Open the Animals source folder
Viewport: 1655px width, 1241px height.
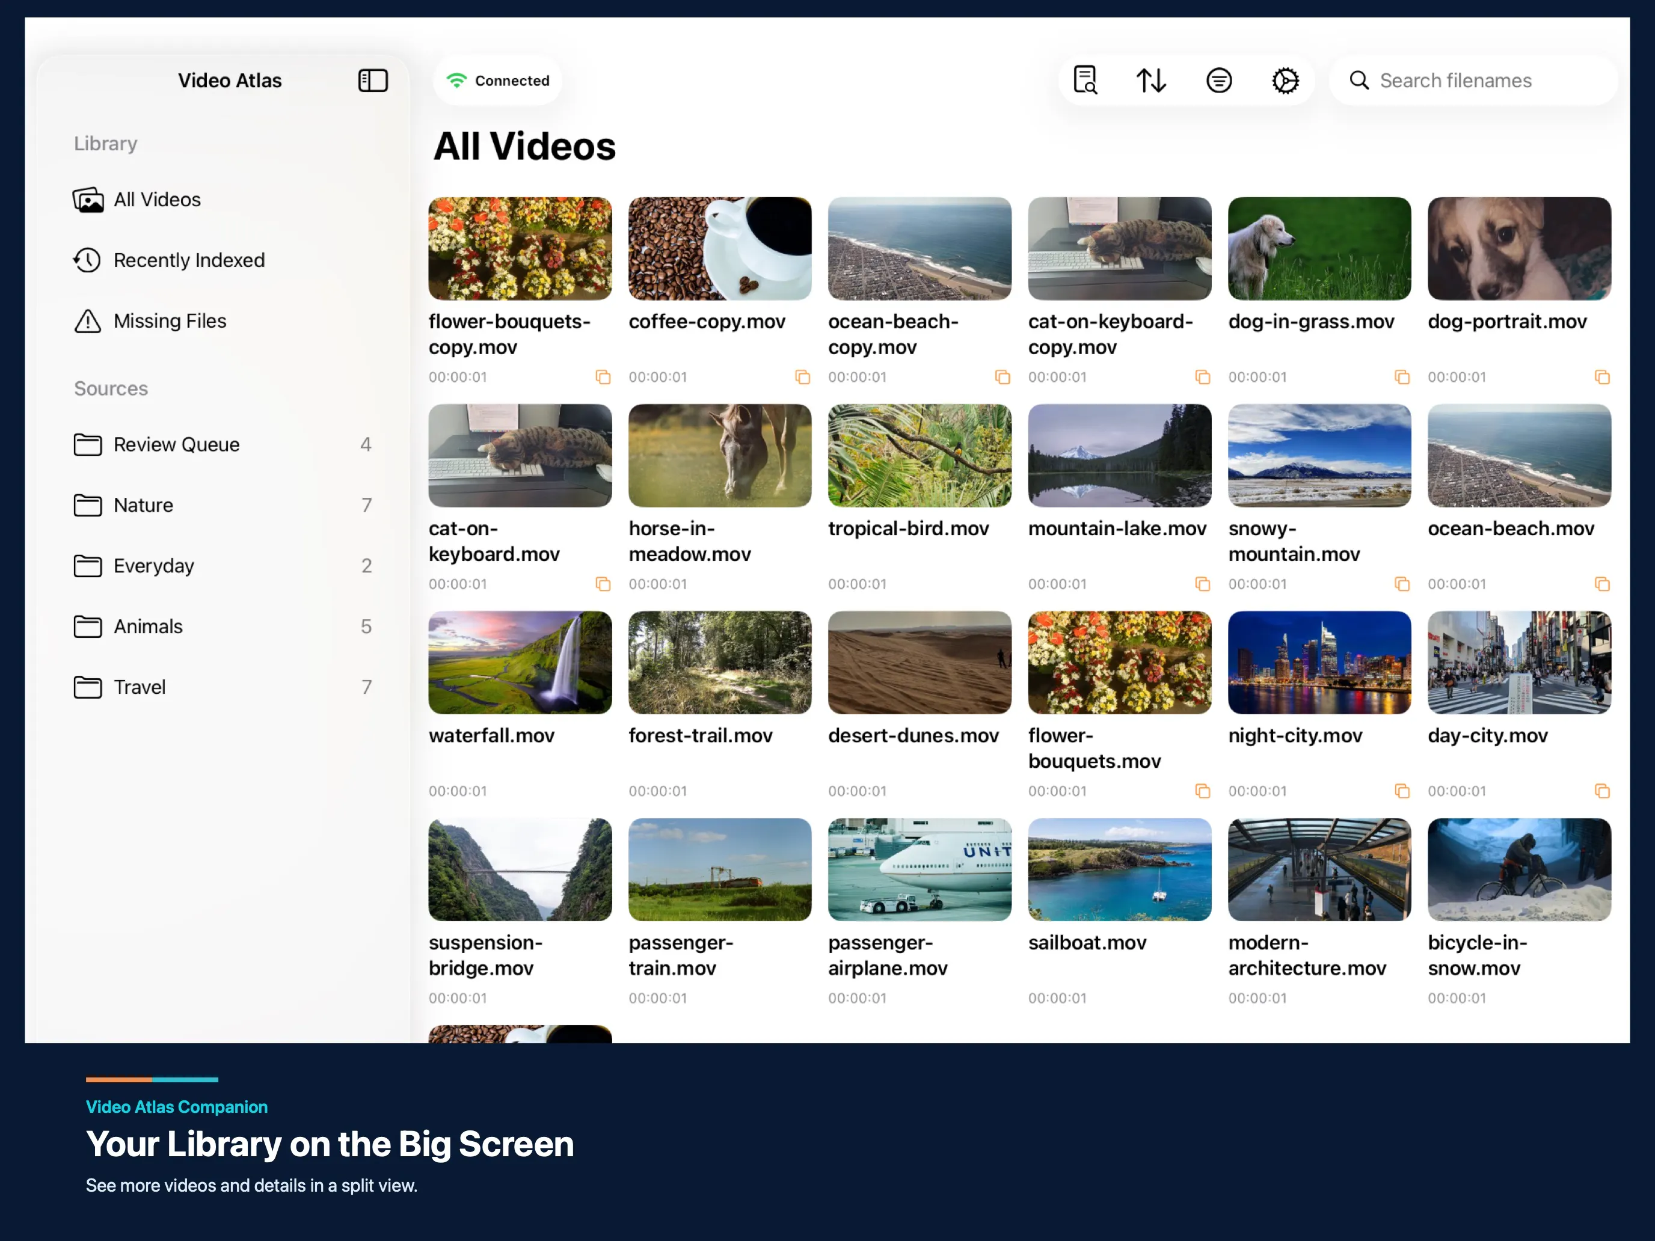(223, 626)
